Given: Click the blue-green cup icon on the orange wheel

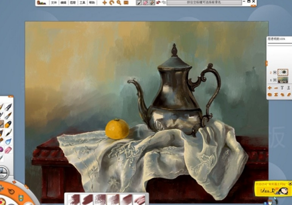Looking at the screenshot, I should tap(21, 198).
